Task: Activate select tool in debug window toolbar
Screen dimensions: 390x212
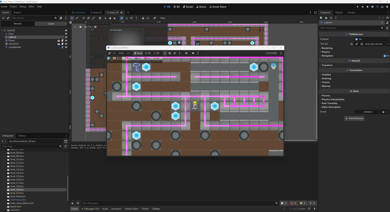Action: click(x=165, y=53)
